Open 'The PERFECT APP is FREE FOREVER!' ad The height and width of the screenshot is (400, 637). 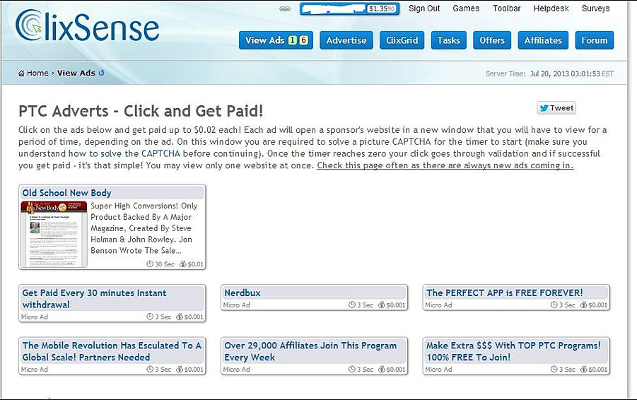[505, 293]
